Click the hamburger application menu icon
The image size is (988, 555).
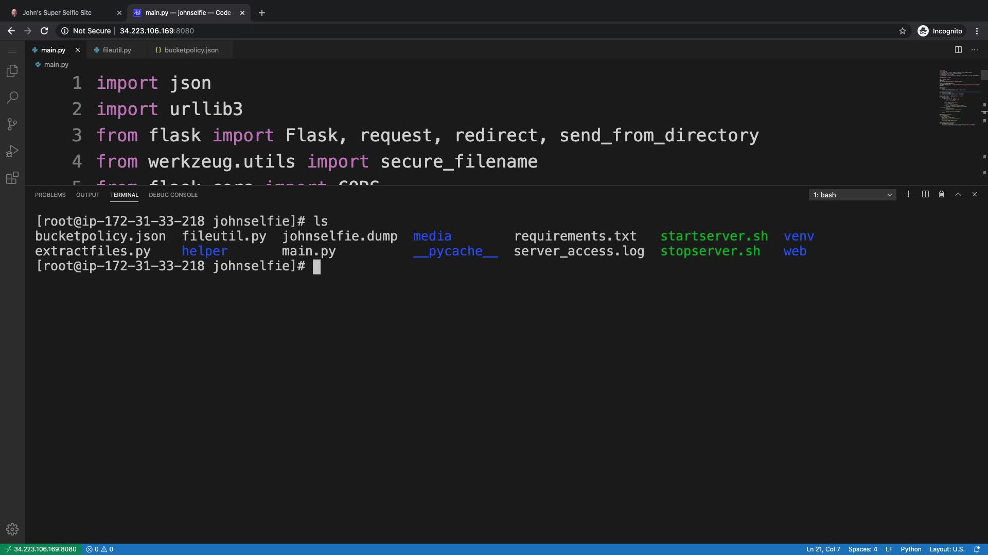click(12, 50)
